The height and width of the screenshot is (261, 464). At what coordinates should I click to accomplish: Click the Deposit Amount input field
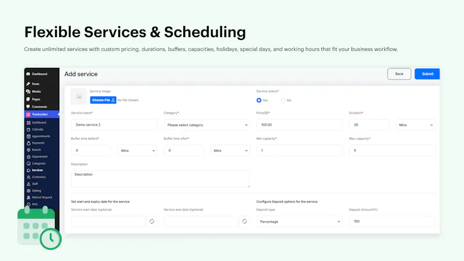click(x=392, y=222)
